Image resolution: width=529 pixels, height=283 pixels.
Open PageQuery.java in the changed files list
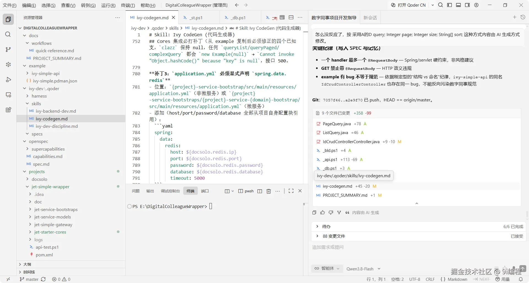pyautogui.click(x=336, y=124)
